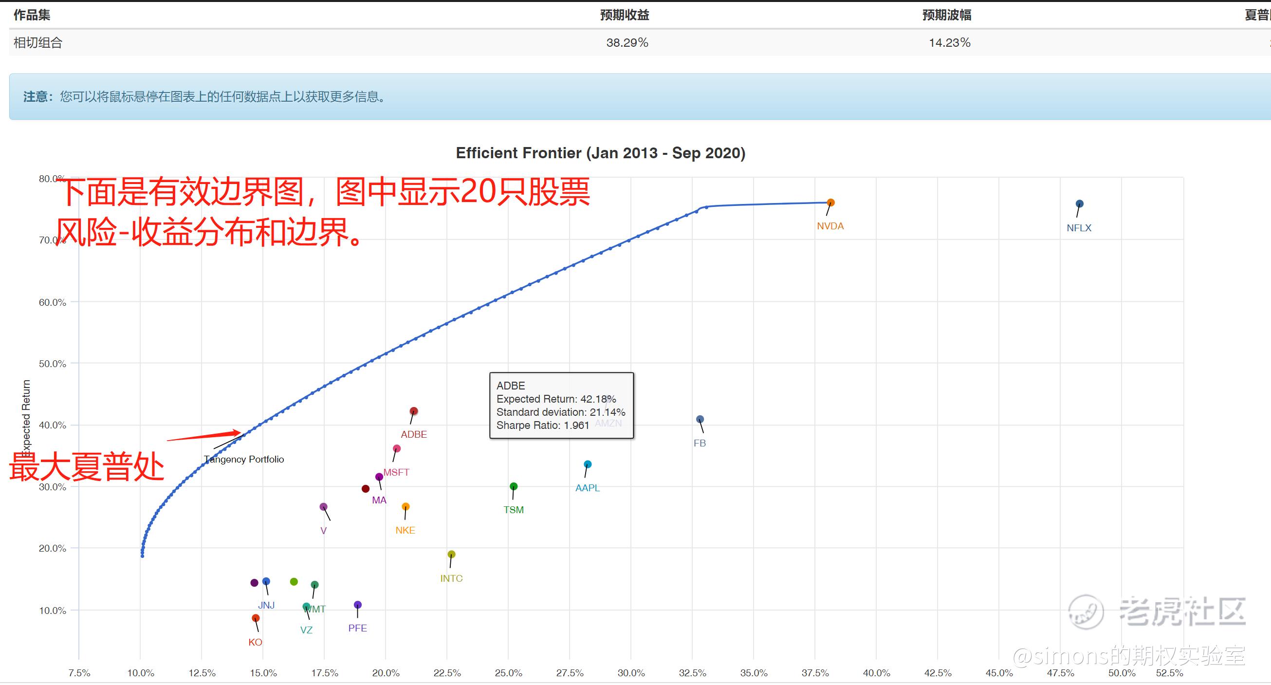This screenshot has width=1271, height=685.
Task: Click the Expected Return: 42.18% tooltip line
Action: pyautogui.click(x=556, y=399)
